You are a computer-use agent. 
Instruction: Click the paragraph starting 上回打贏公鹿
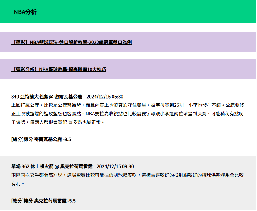click(127, 114)
